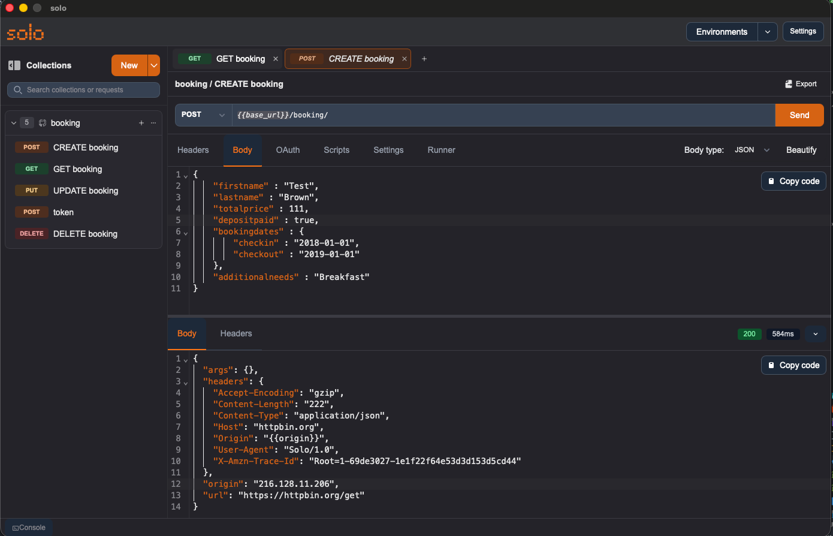This screenshot has height=536, width=833.
Task: Add a new request tab
Action: tap(424, 59)
